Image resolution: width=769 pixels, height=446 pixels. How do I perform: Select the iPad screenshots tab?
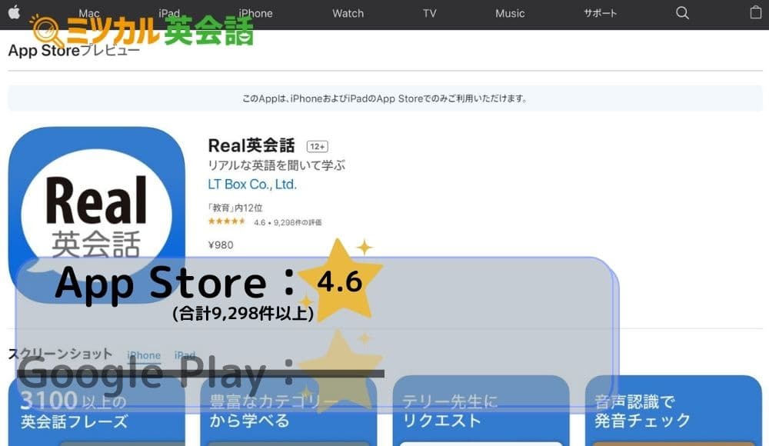(185, 354)
